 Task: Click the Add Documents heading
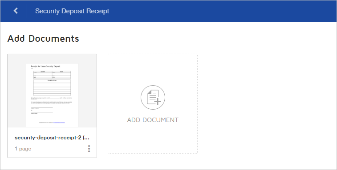pyautogui.click(x=43, y=38)
